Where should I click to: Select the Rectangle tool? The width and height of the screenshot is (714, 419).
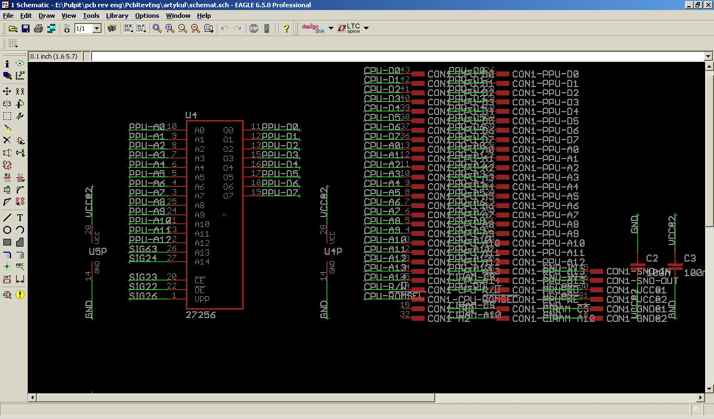pos(7,242)
